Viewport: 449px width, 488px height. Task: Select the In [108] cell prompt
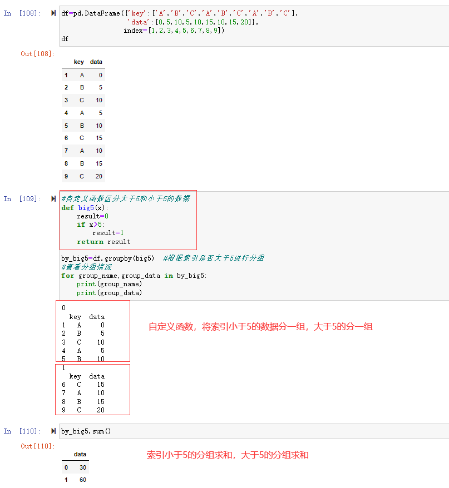click(x=22, y=13)
